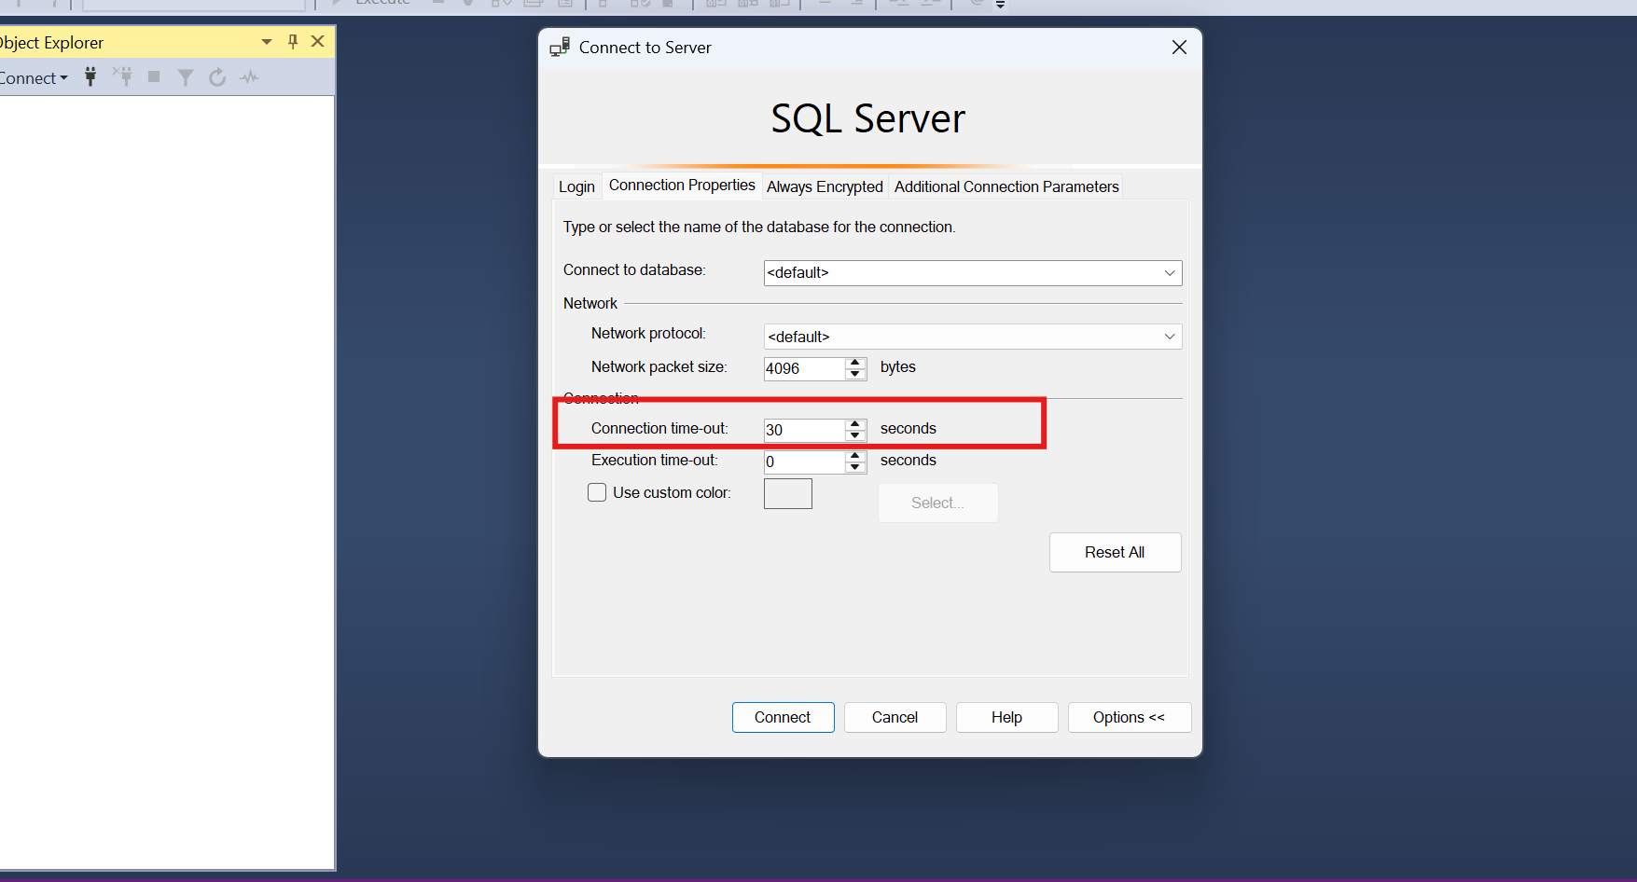Open the Always Encrypted tab
This screenshot has width=1637, height=882.
coord(825,186)
